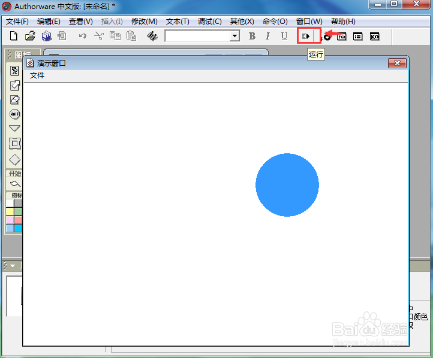This screenshot has height=358, width=433.
Task: Open a file using the folder icon
Action: click(30, 36)
